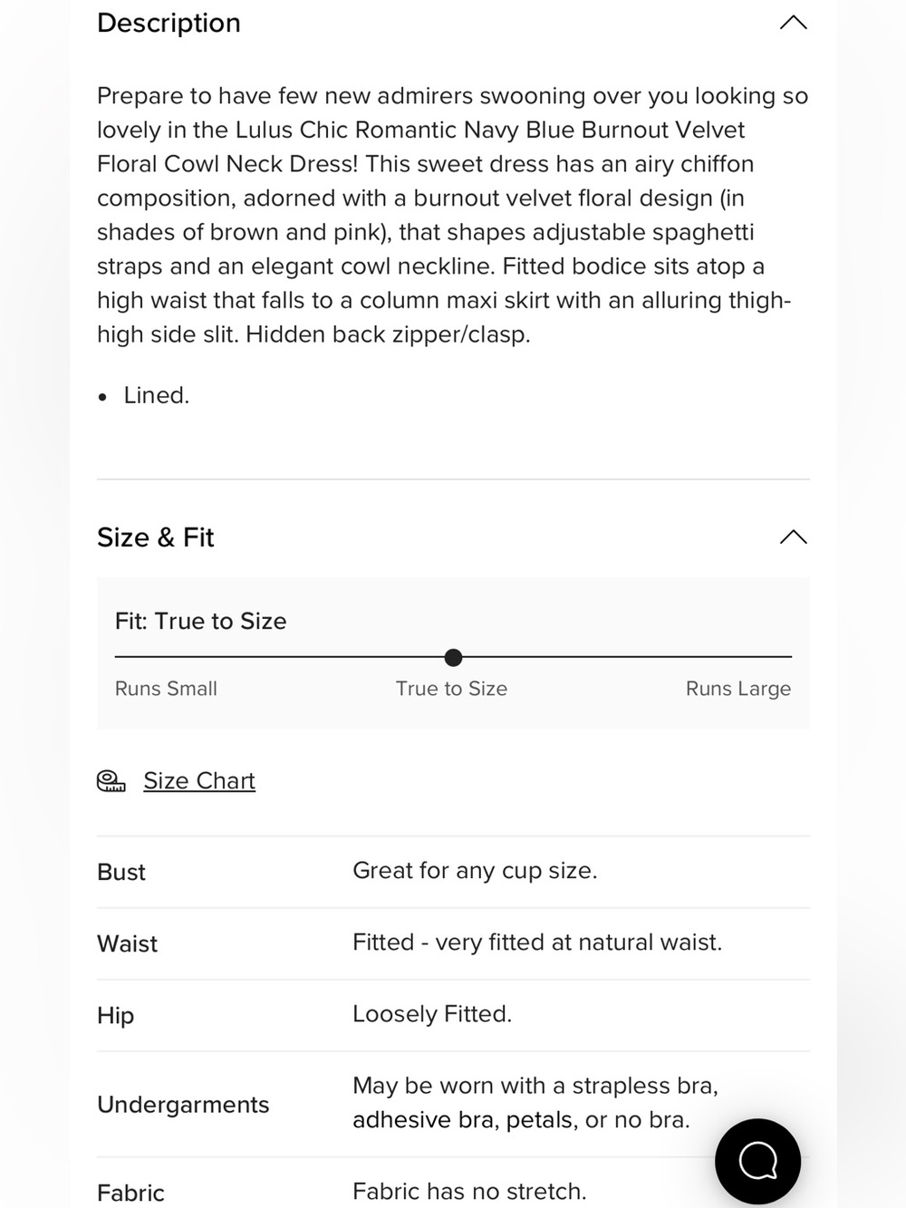
Task: Select the Runs Small label
Action: pos(166,689)
